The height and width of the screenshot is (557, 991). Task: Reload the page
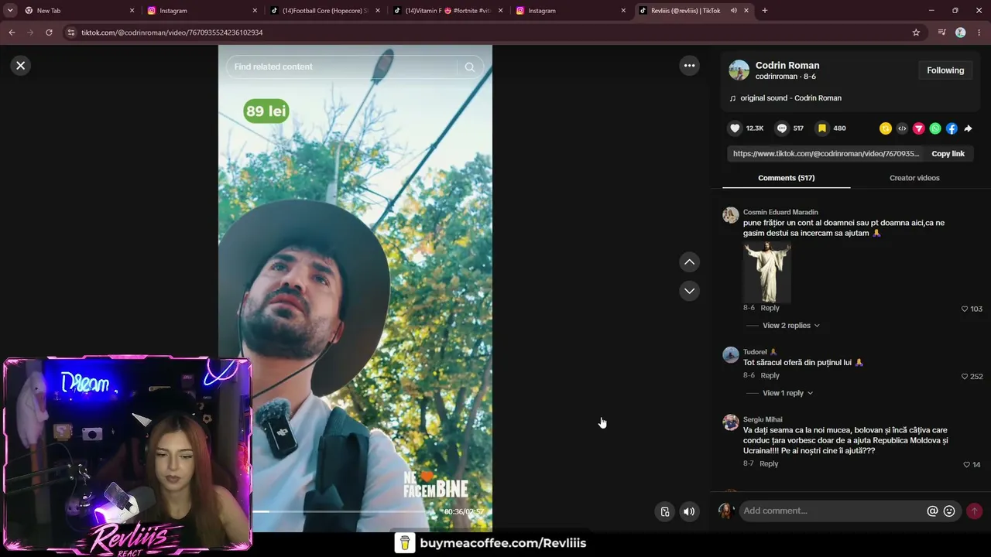(49, 32)
